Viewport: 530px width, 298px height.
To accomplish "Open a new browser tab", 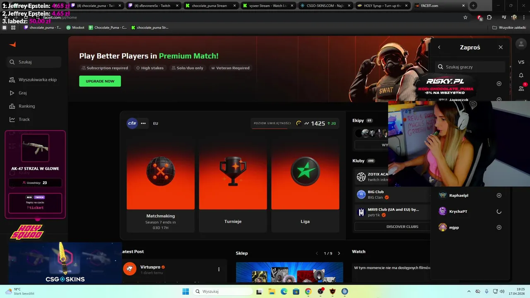I will pos(473,6).
